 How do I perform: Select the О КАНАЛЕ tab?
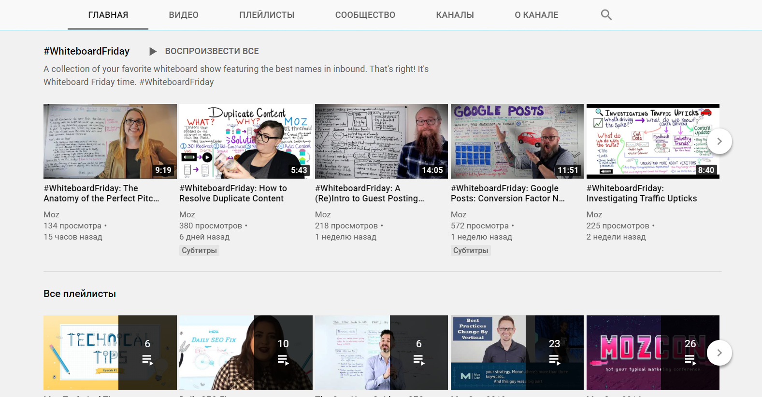click(x=536, y=15)
